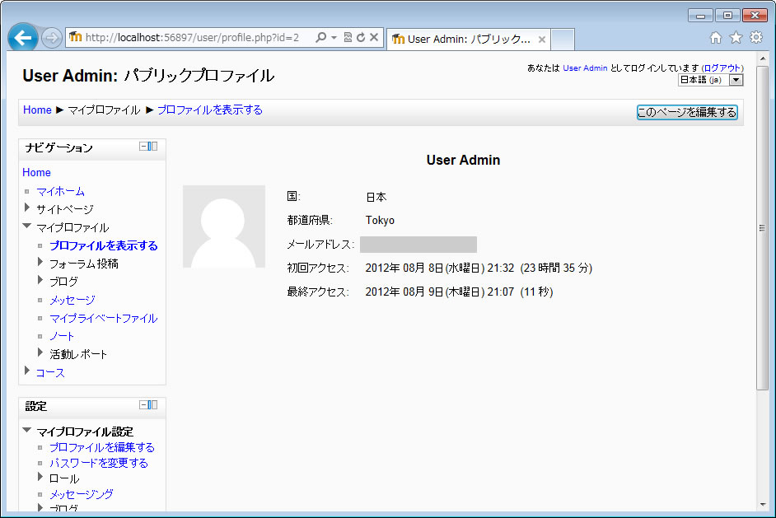Open the browser Home icon
776x518 pixels.
[716, 38]
